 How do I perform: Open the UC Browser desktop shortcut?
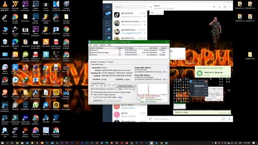(x=15, y=56)
